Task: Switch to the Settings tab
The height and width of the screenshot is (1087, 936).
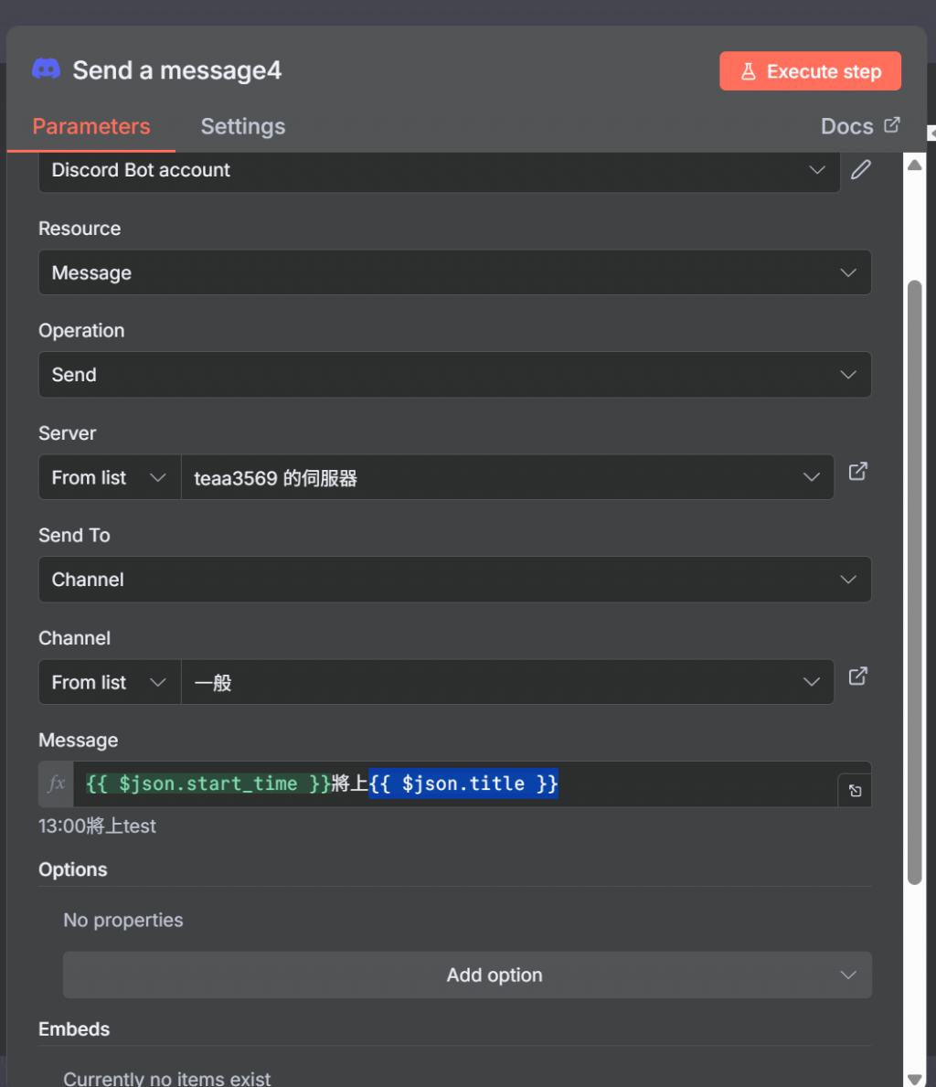Action: 242,126
